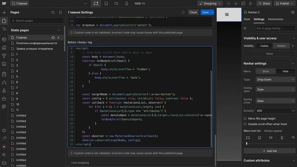297x167 pixels.
Task: Select the desktop breakpoint icon
Action: coord(96,3)
